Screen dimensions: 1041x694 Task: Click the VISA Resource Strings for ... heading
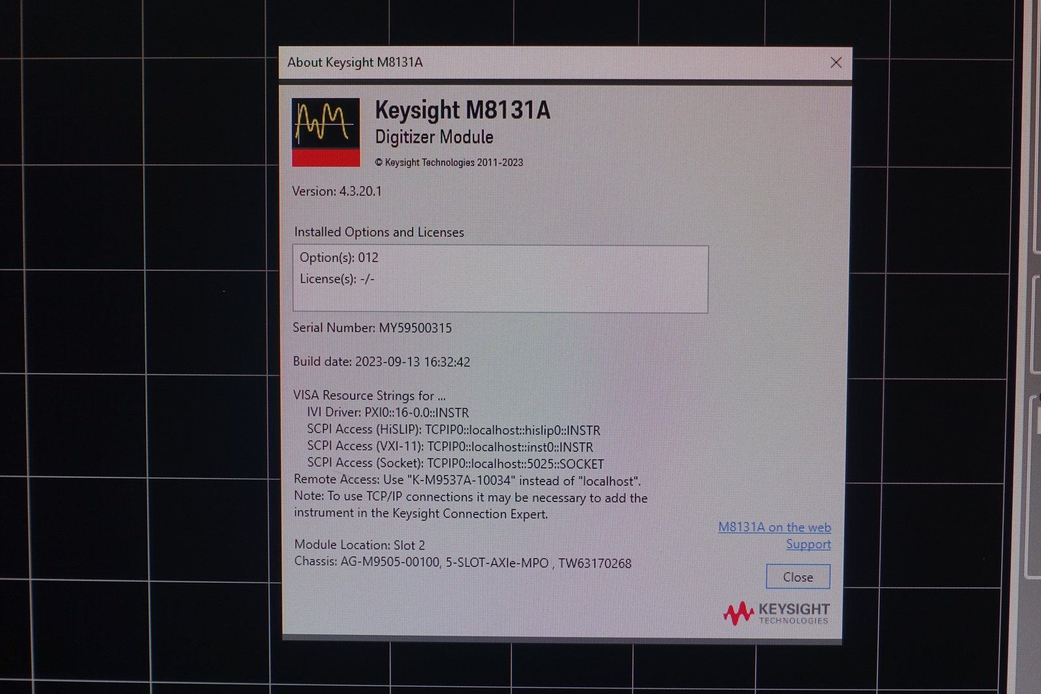pyautogui.click(x=369, y=395)
